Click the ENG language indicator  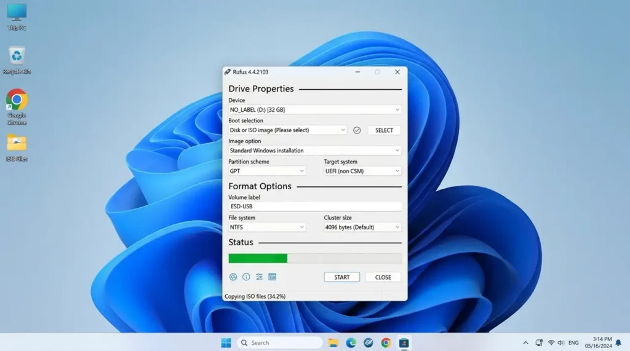pos(573,342)
